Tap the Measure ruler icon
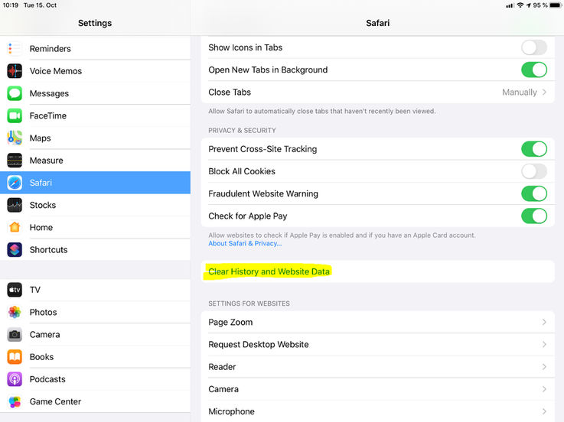 click(x=15, y=161)
